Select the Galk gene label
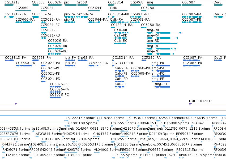 [x=113, y=8]
